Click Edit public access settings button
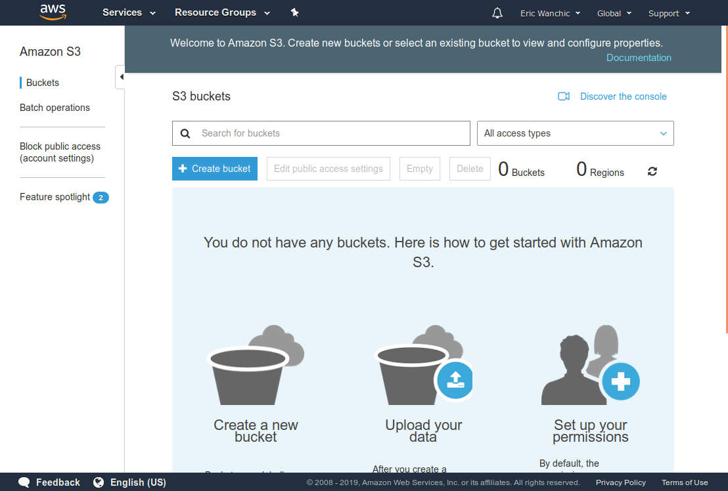Viewport: 728px width, 491px height. (329, 169)
